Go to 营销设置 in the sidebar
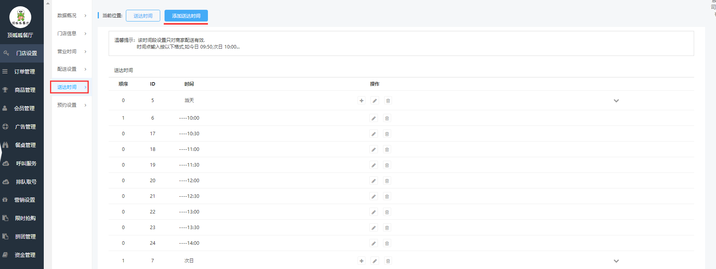The height and width of the screenshot is (269, 716). click(x=22, y=200)
